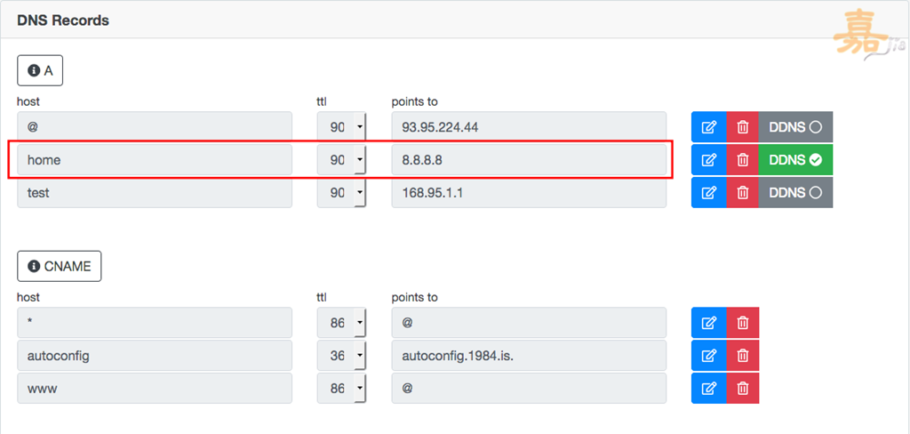This screenshot has height=434, width=910.
Task: Delete the test A record
Action: pos(742,192)
